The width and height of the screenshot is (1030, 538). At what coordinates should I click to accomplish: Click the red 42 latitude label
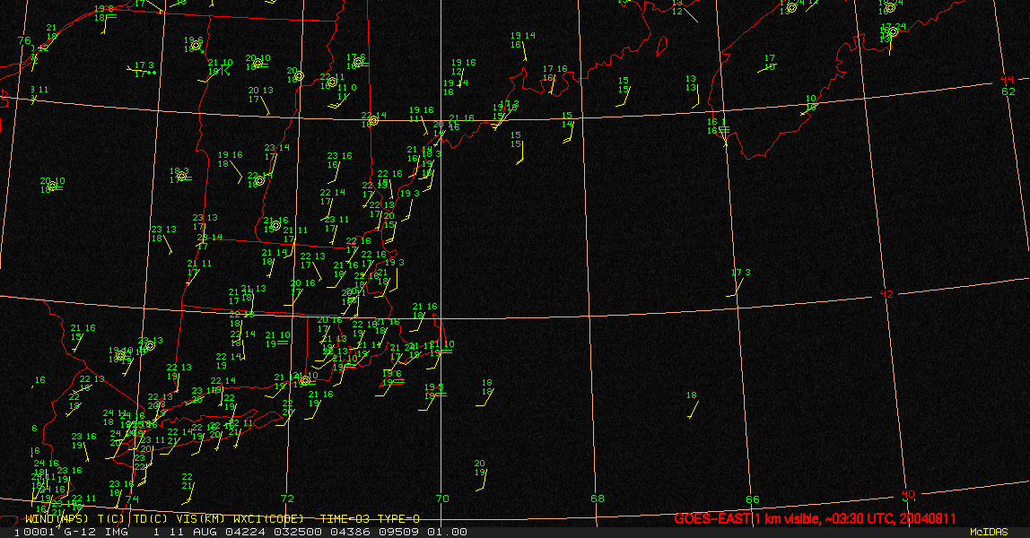point(886,294)
